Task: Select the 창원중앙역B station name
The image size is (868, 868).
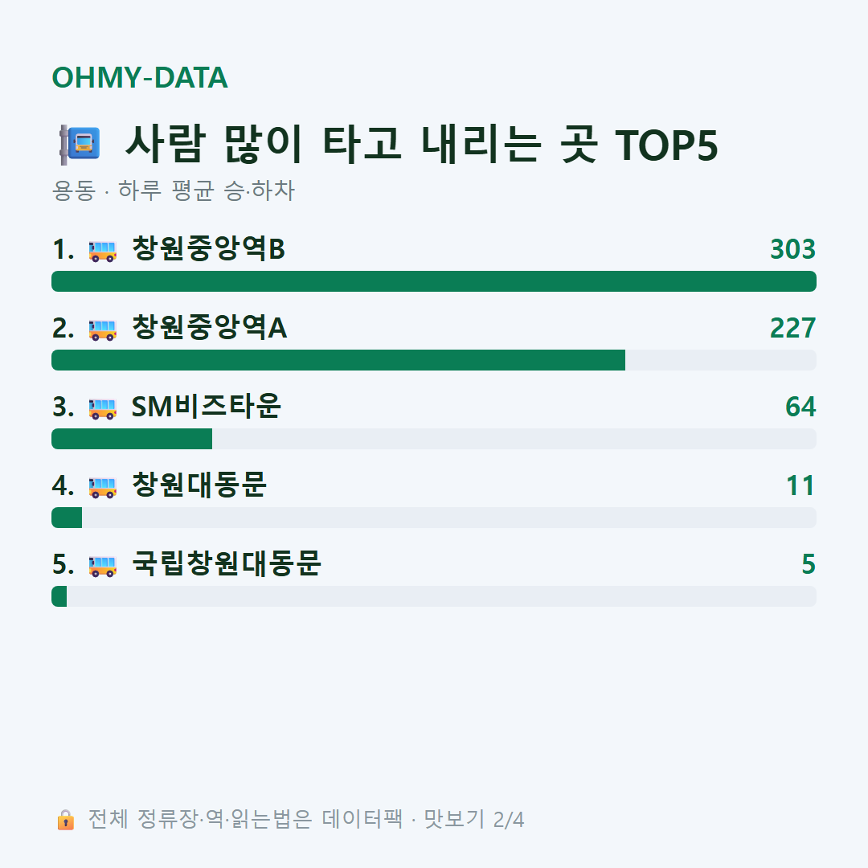Action: [208, 248]
